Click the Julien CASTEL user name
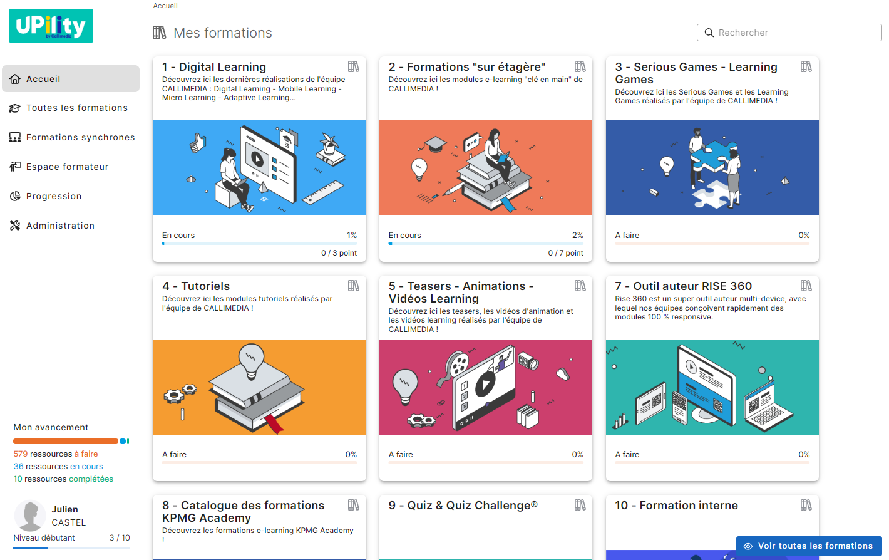The width and height of the screenshot is (889, 560). pyautogui.click(x=69, y=516)
